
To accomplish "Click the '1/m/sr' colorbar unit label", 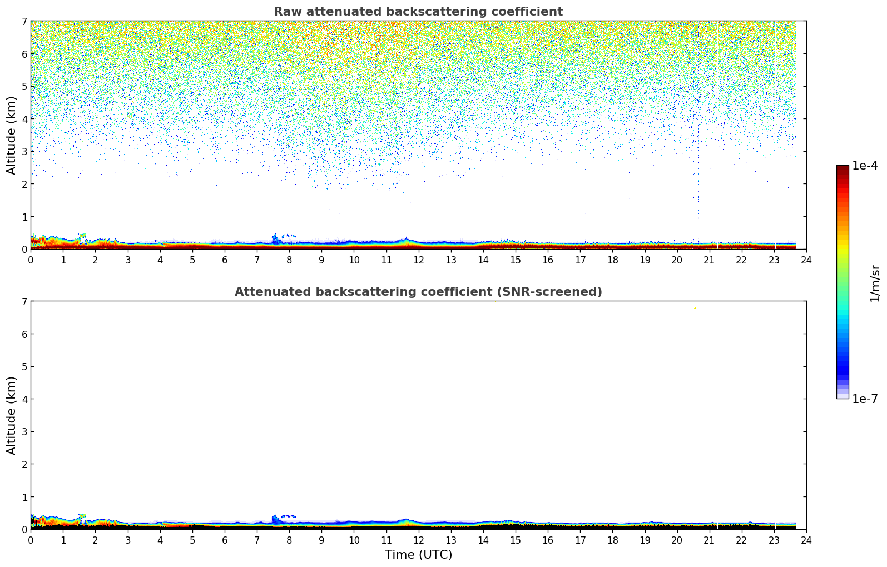I will (875, 283).
